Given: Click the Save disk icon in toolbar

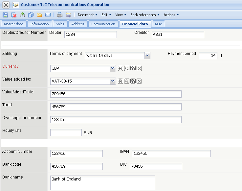Looking at the screenshot, I should pos(5,15).
